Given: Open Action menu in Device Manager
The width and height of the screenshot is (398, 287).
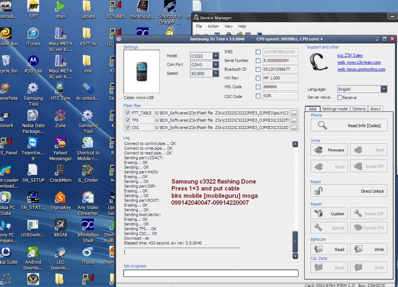Looking at the screenshot, I should tap(213, 26).
